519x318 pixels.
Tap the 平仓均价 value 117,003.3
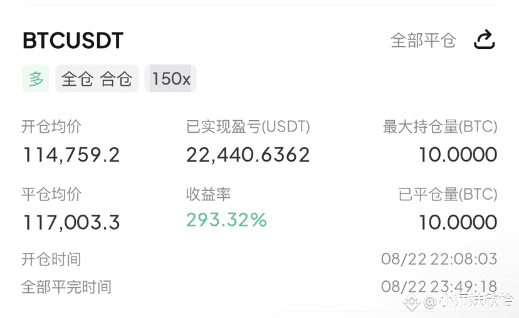tap(71, 222)
